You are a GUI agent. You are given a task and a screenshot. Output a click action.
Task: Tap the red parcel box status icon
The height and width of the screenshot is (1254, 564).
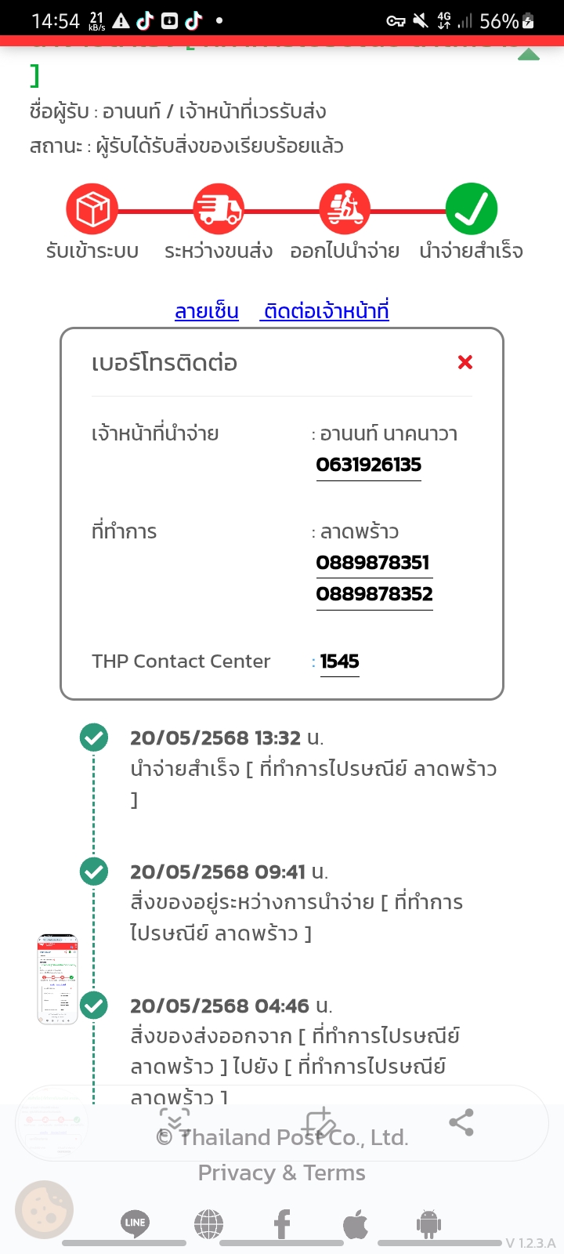(92, 209)
